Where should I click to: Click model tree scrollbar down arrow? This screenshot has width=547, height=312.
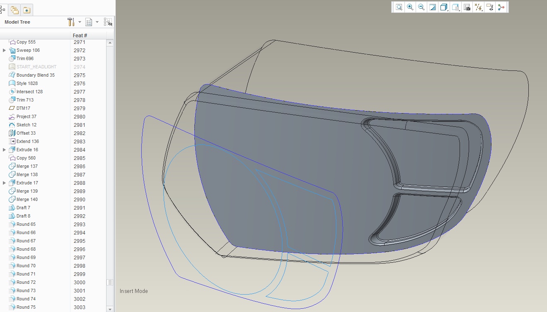110,309
